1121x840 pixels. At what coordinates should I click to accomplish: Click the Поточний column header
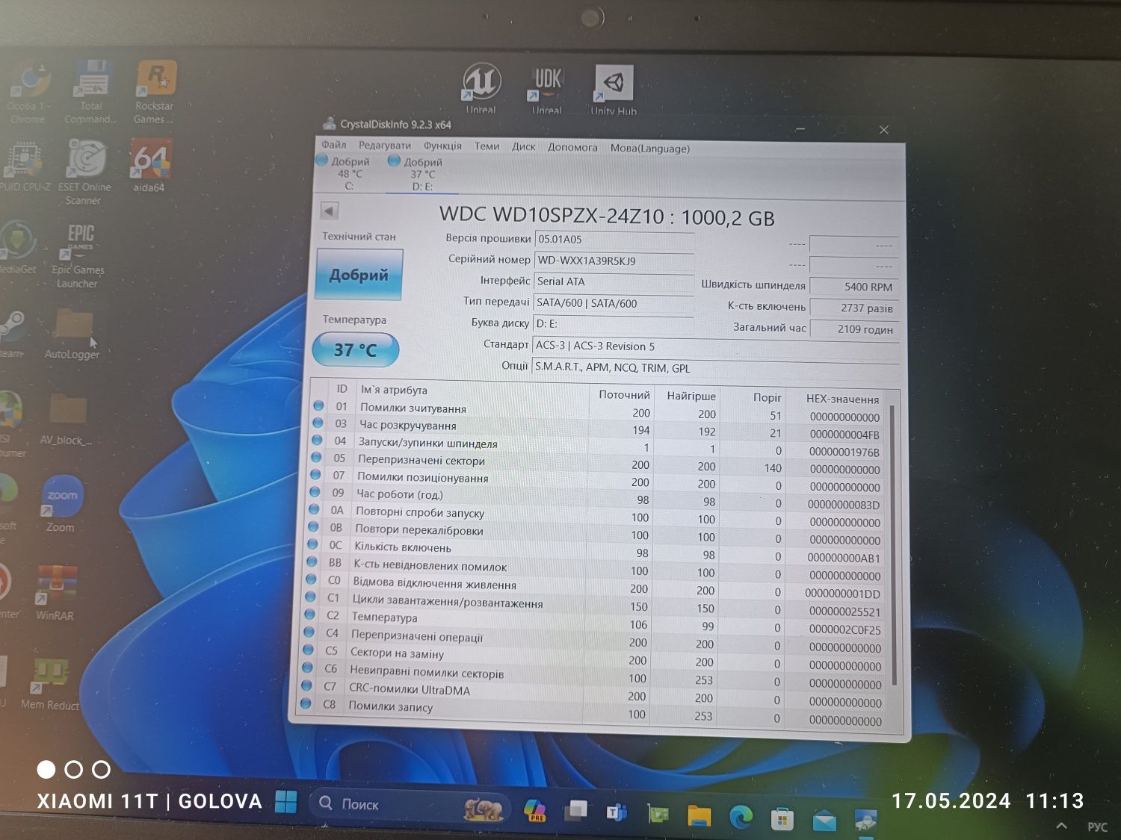(x=624, y=394)
